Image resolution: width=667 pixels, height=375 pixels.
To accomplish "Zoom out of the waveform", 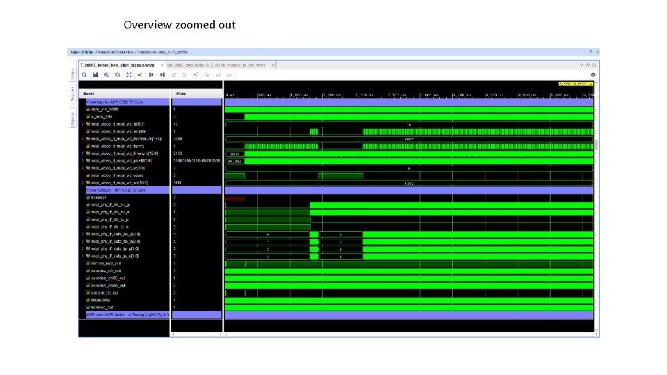I will tap(117, 75).
